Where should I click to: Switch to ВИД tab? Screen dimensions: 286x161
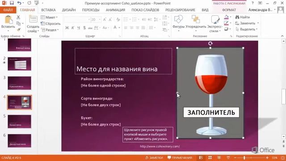tap(205, 10)
